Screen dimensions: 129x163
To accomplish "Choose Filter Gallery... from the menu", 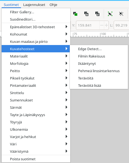I will [36, 12].
